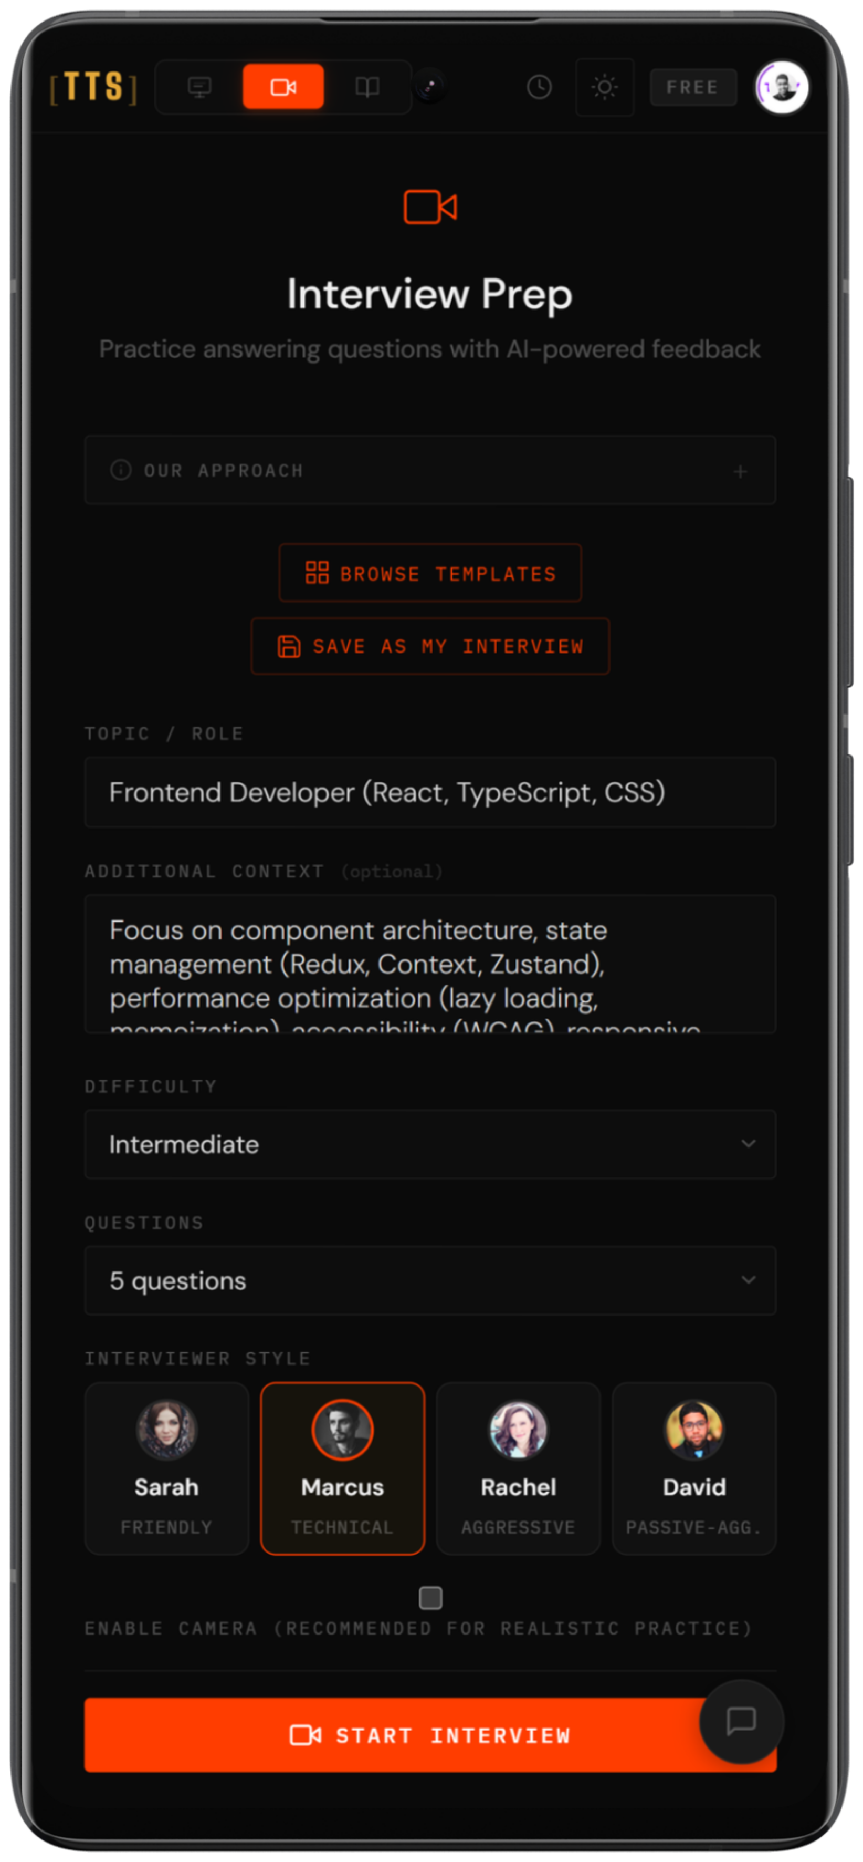The width and height of the screenshot is (863, 1862).
Task: Click Save As My Interview button
Action: [430, 646]
